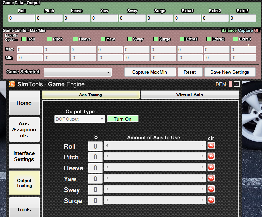Viewport: 262px width, 218px height.
Task: Click the Pitch slider left arrow
Action: [x=107, y=156]
